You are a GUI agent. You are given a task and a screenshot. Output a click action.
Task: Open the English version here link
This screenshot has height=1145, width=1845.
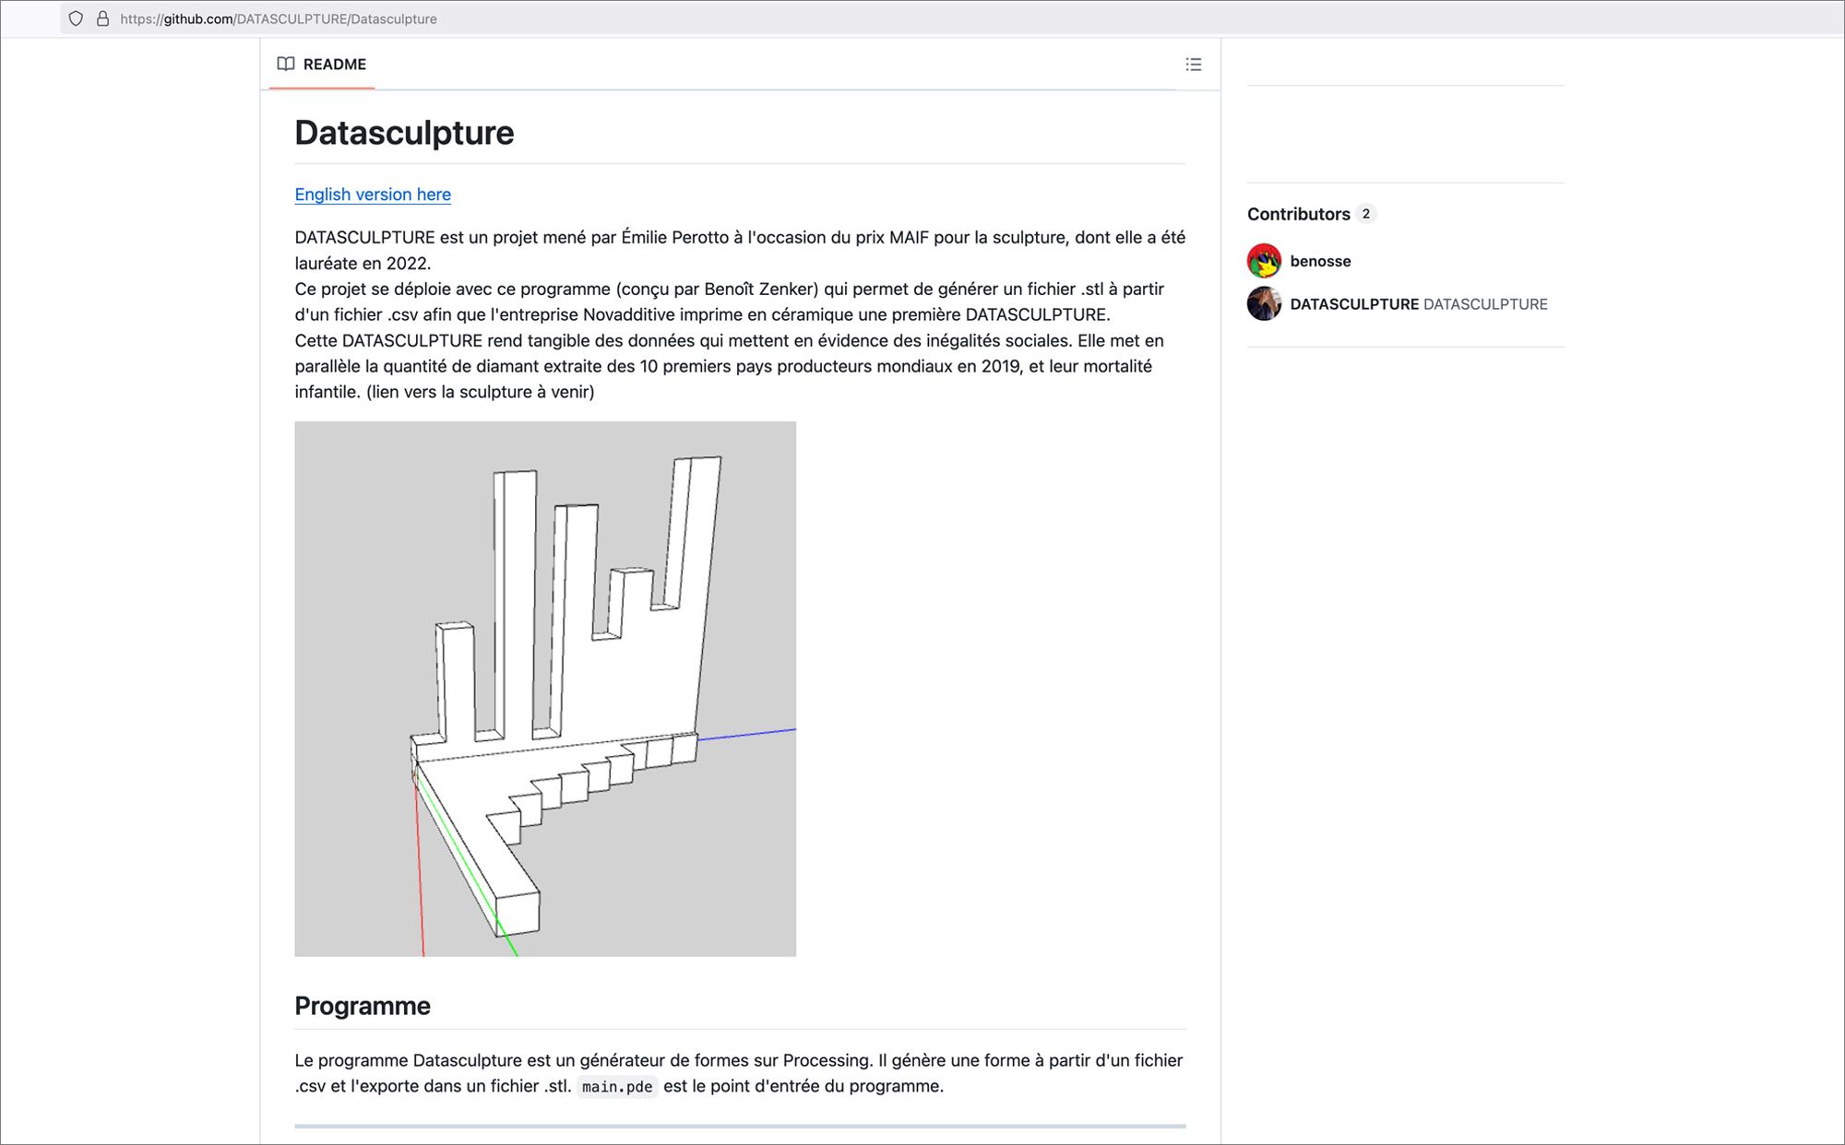373,195
